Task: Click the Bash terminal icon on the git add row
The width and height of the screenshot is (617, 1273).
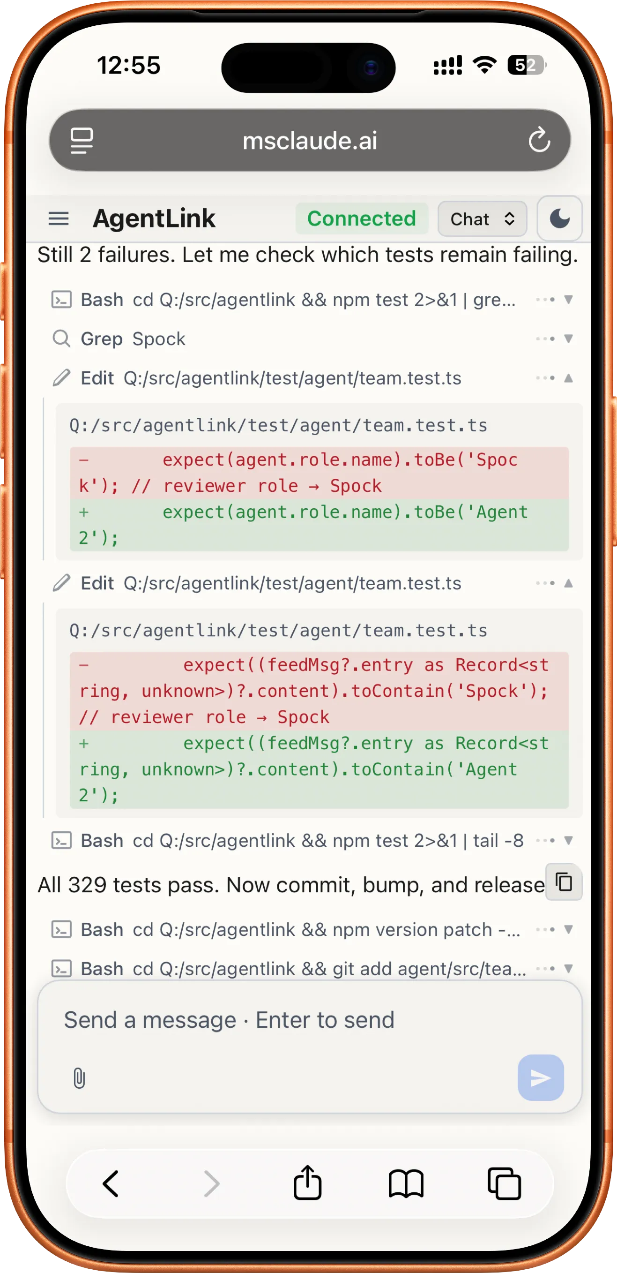Action: click(61, 969)
